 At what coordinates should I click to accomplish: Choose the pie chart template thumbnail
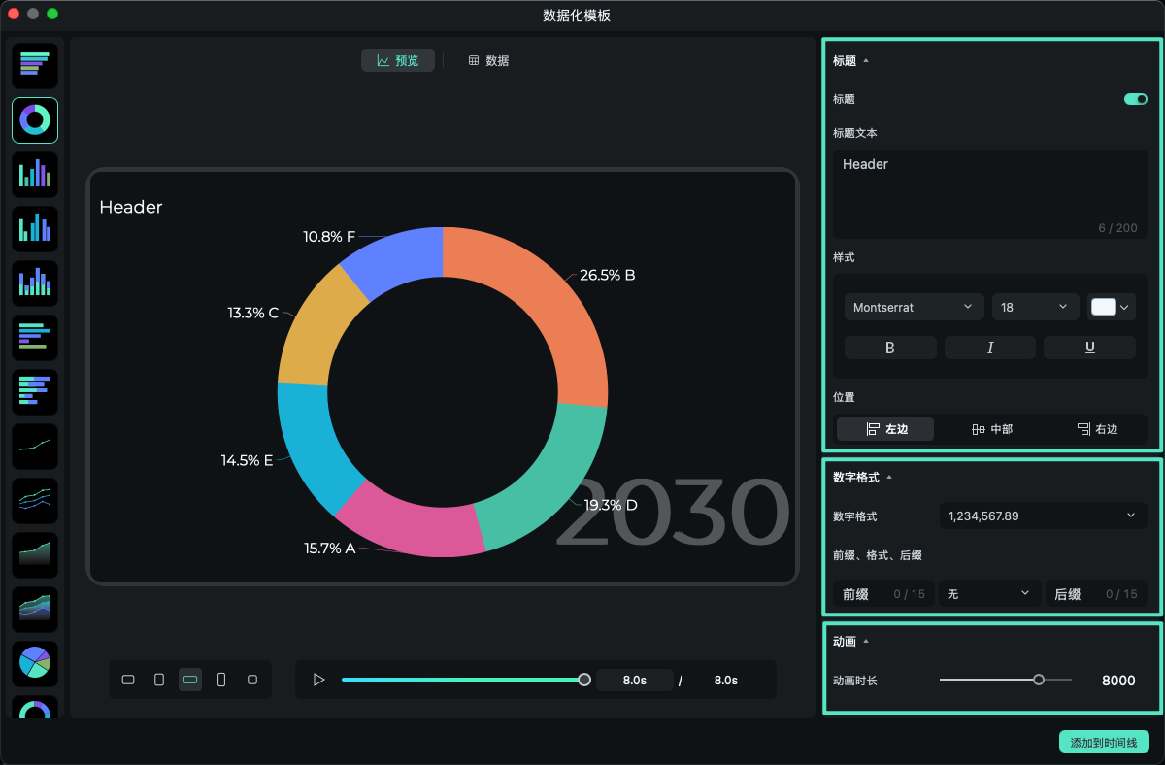point(35,664)
